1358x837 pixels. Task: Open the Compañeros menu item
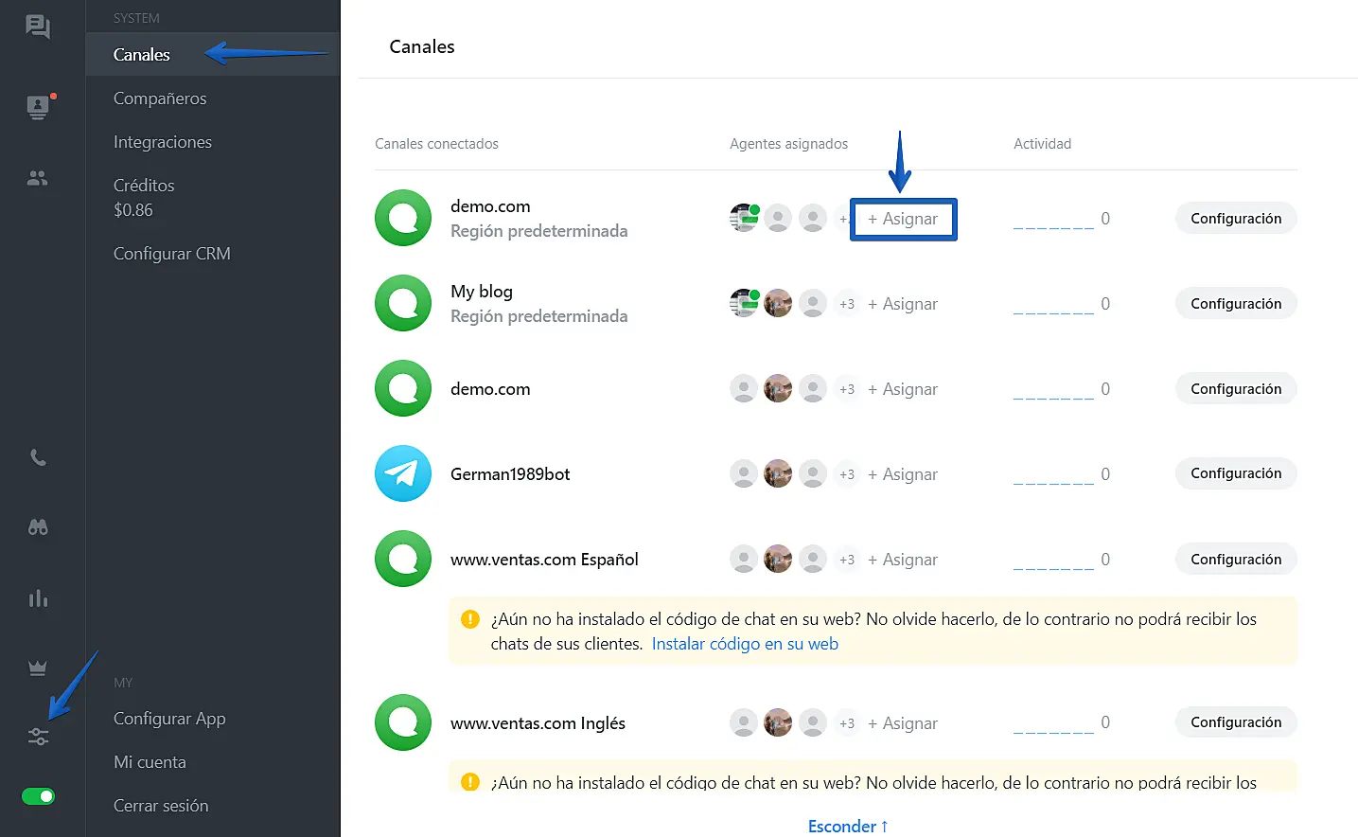point(160,98)
